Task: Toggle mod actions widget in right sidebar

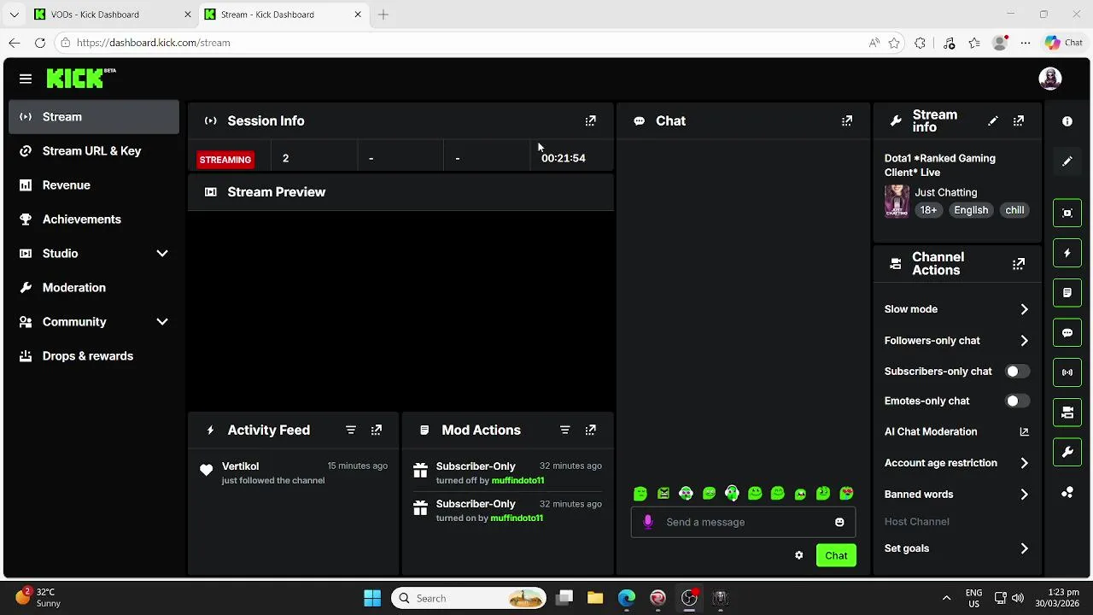Action: point(1067,293)
